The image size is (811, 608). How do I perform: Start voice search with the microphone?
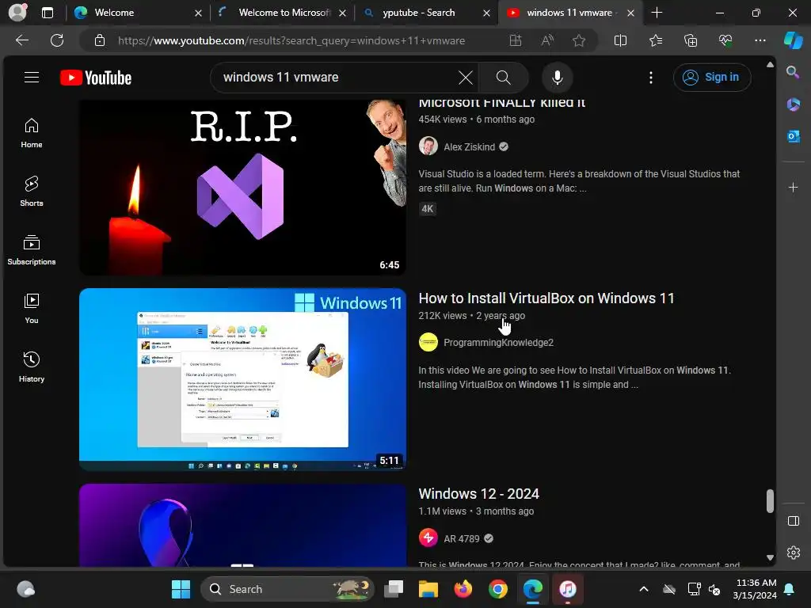pos(557,78)
